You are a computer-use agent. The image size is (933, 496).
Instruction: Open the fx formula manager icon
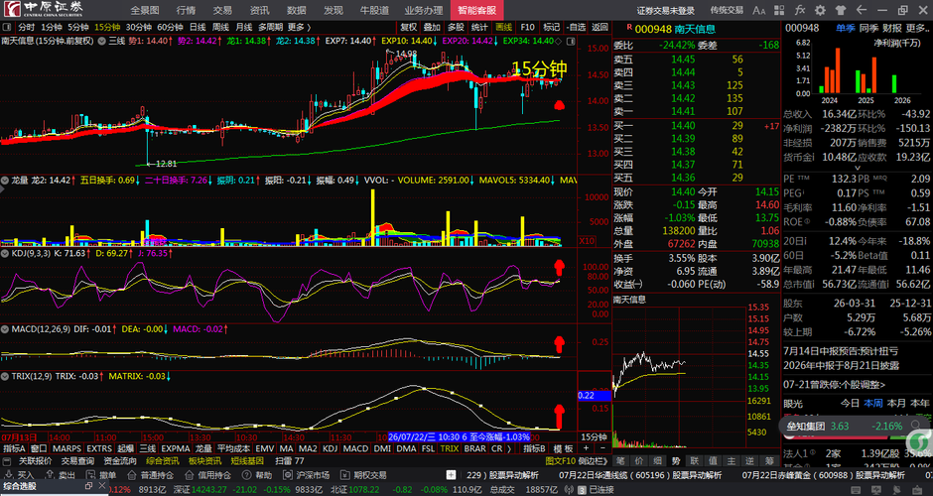tap(800, 10)
